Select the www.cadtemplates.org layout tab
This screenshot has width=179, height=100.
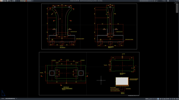tap(10, 99)
